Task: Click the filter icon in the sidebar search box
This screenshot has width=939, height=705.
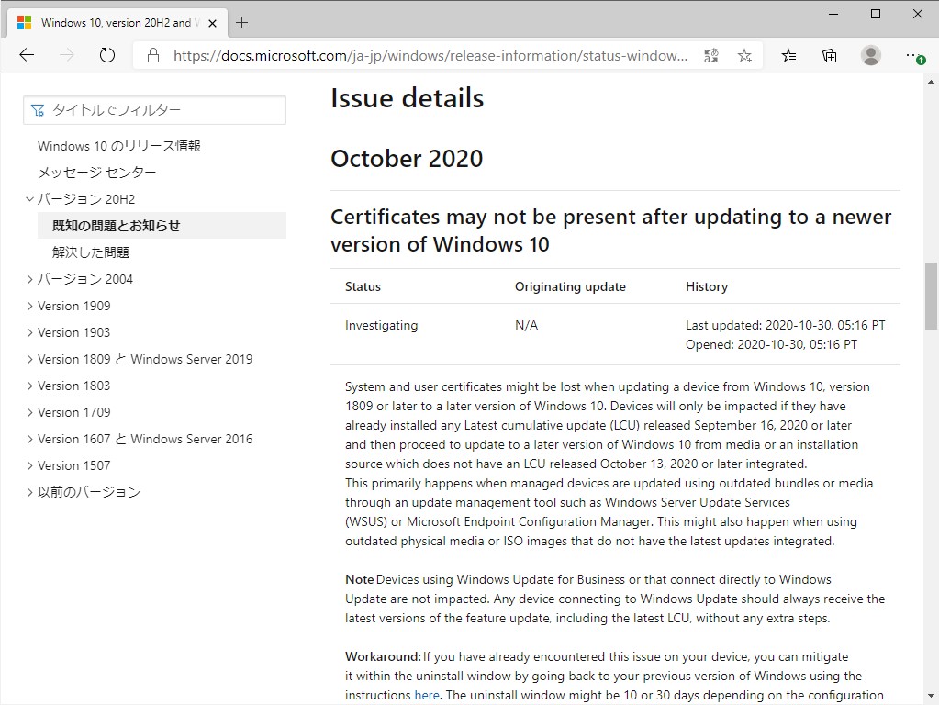Action: coord(36,110)
